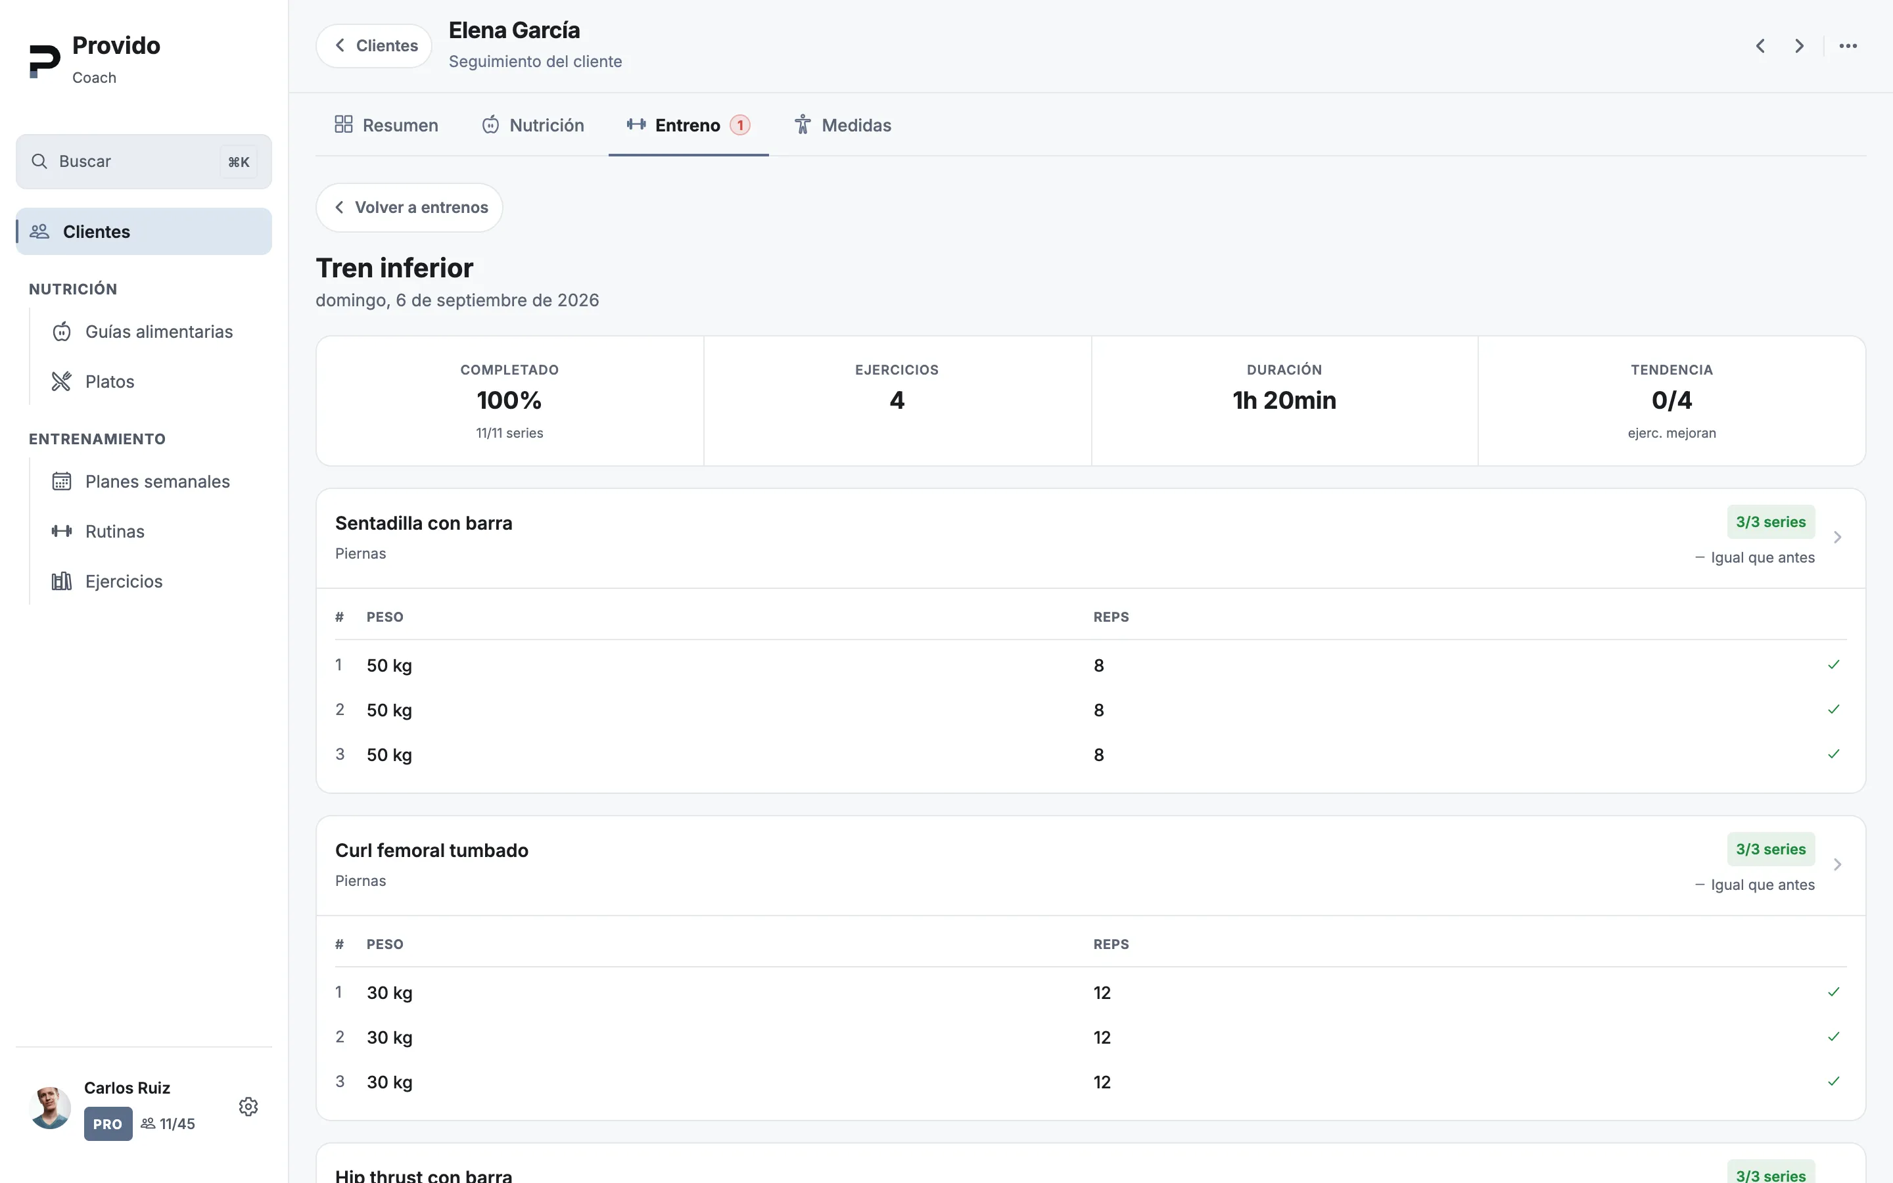Screen dimensions: 1893x1183
Task: Click the Platos utensils icon
Action: click(62, 382)
